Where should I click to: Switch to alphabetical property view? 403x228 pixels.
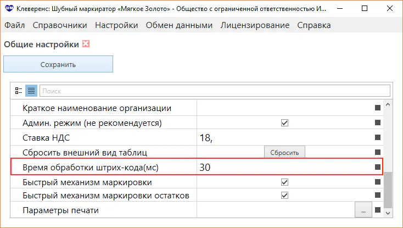click(x=31, y=91)
